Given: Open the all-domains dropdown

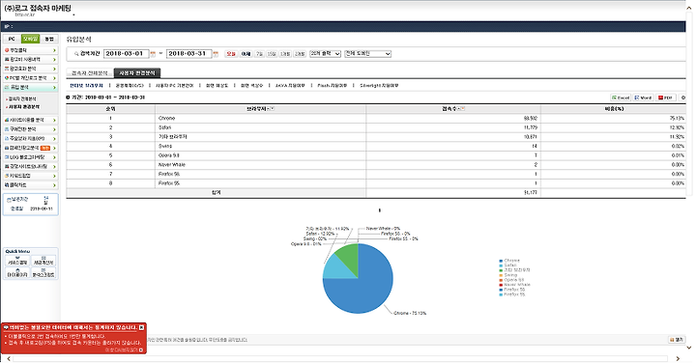Looking at the screenshot, I should pyautogui.click(x=367, y=54).
